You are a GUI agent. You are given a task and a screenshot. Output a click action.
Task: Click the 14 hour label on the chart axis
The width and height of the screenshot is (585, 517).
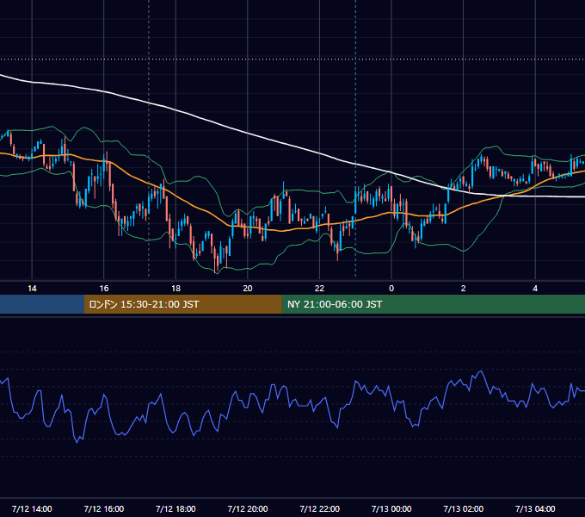point(32,289)
